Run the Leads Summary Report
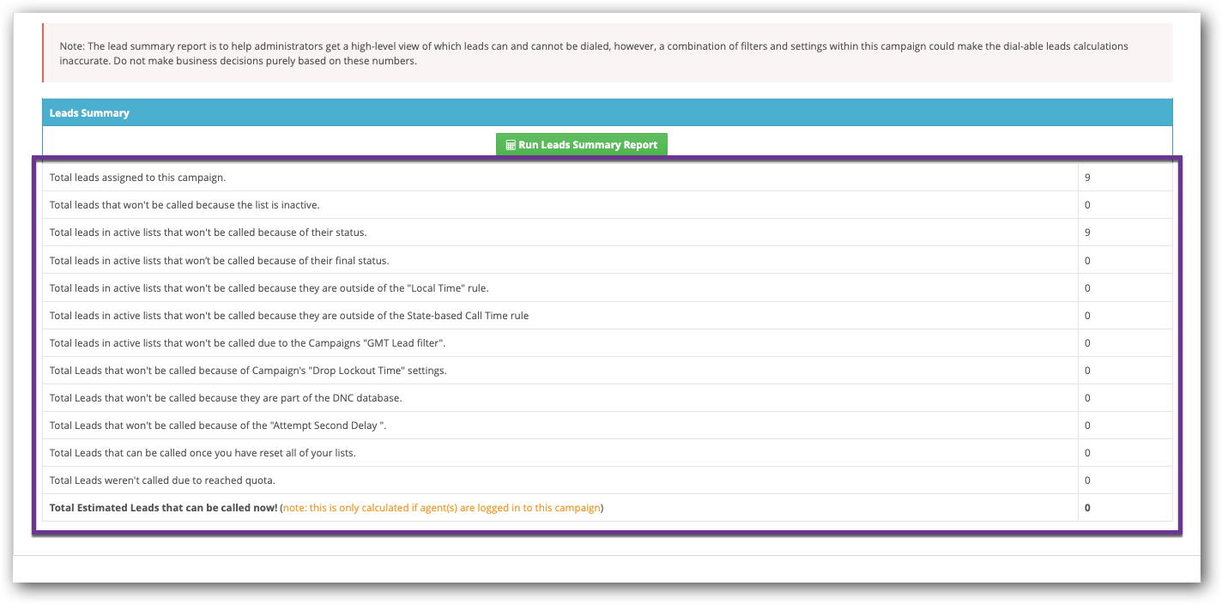The height and width of the screenshot is (604, 1222). [581, 144]
